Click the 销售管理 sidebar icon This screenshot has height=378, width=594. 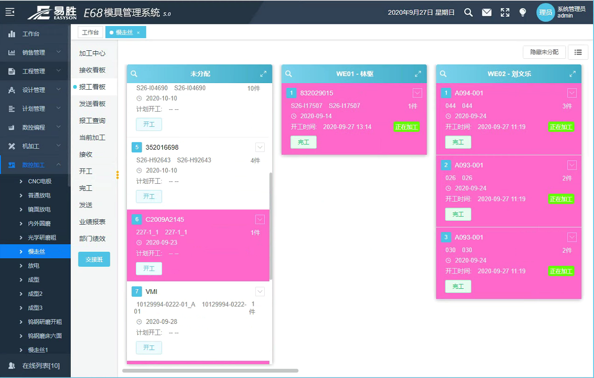(12, 53)
